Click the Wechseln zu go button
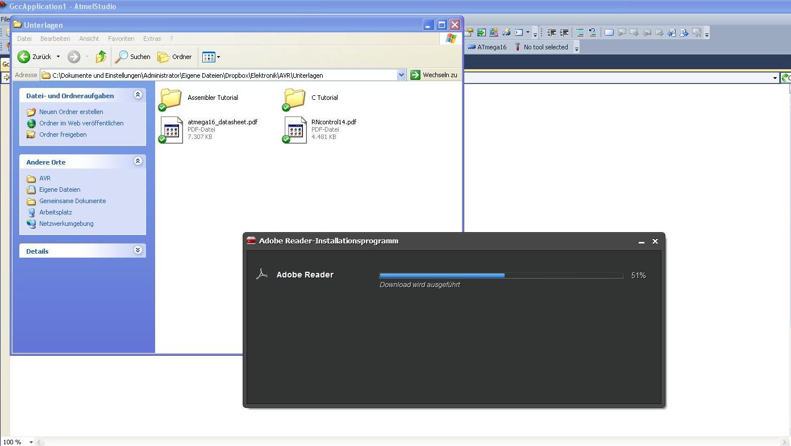The width and height of the screenshot is (791, 446). point(434,75)
